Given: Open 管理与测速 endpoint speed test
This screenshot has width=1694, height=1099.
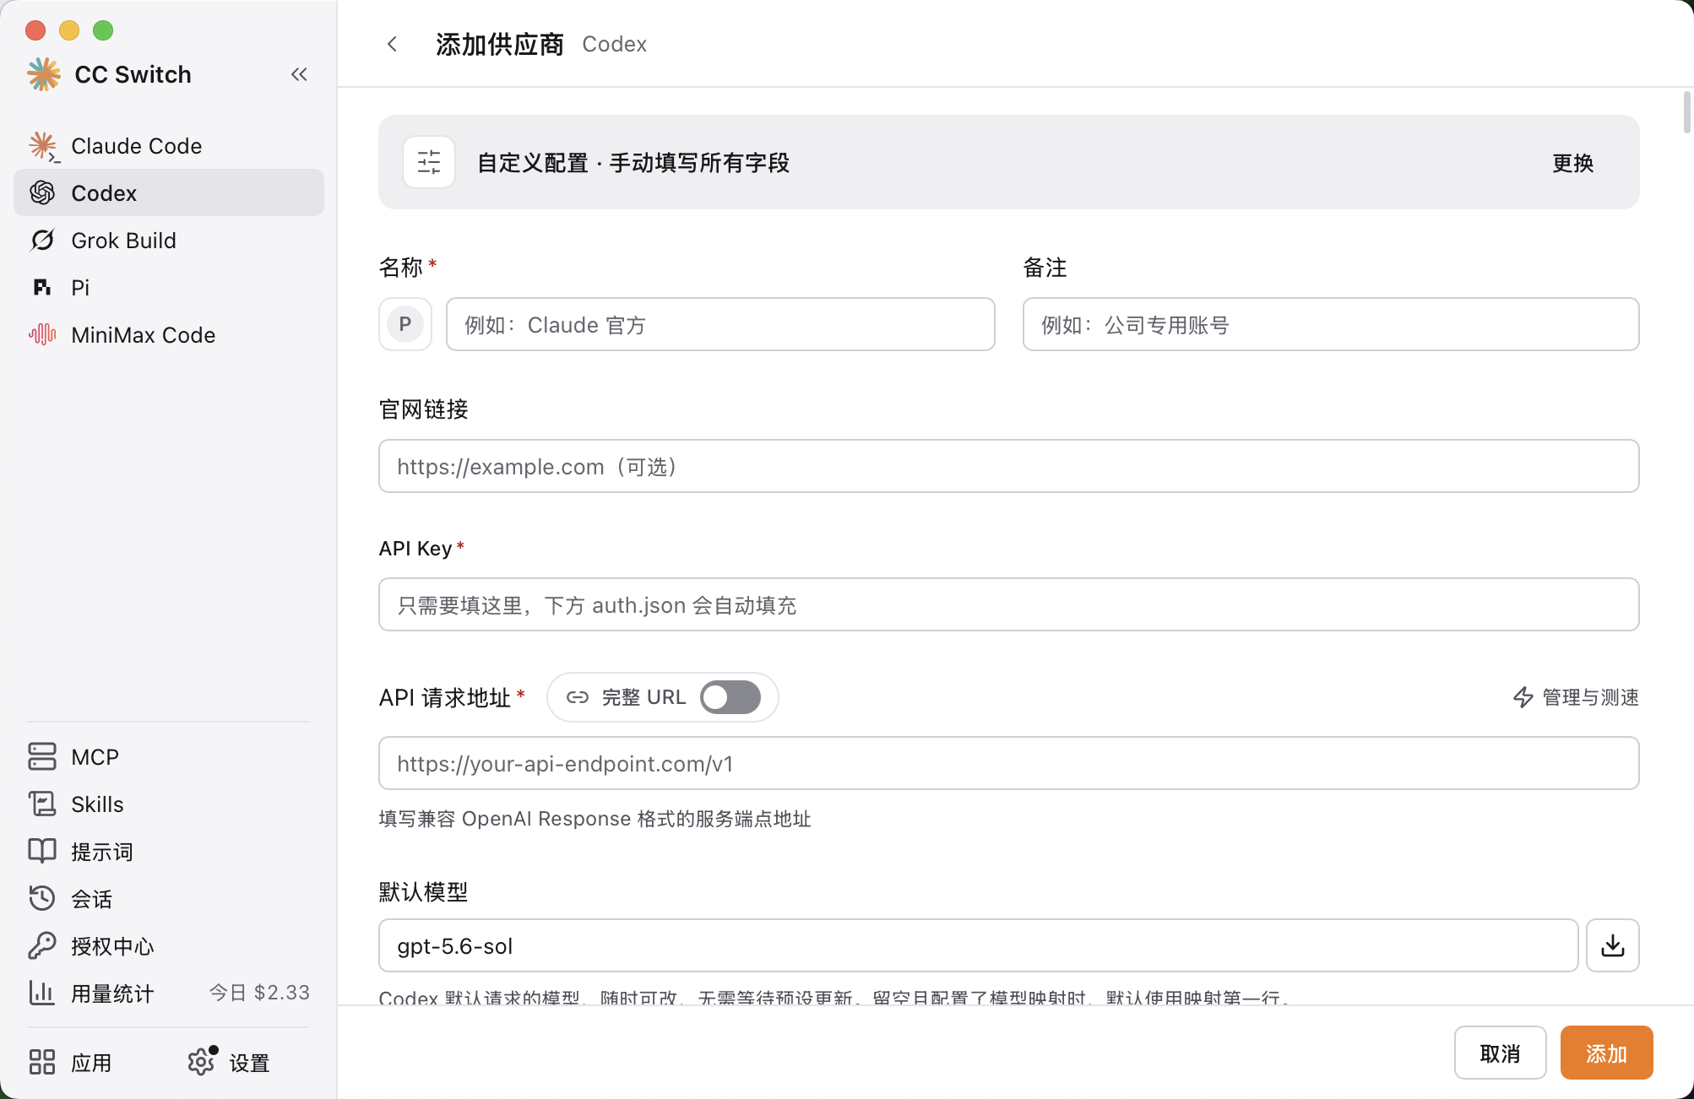Looking at the screenshot, I should pyautogui.click(x=1576, y=697).
